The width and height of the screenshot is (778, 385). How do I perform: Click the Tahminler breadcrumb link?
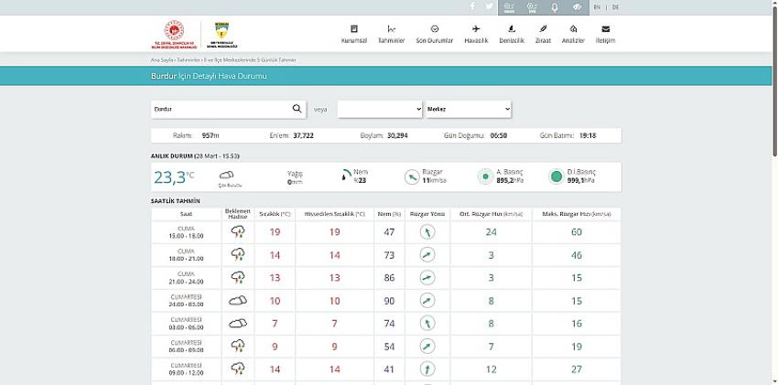point(189,60)
